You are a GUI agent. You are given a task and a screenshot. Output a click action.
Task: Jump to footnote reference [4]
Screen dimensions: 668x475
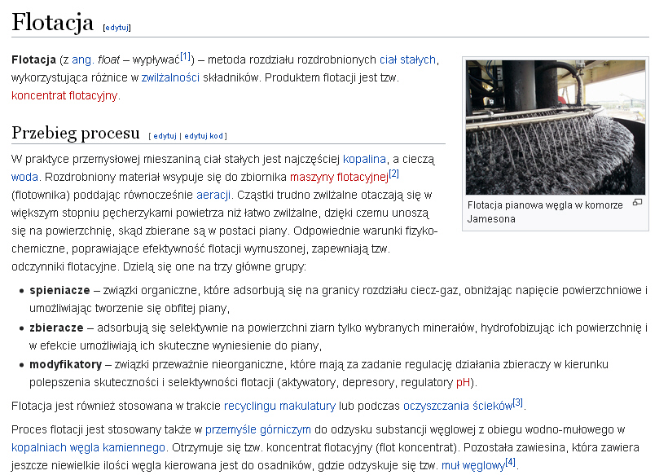510,462
